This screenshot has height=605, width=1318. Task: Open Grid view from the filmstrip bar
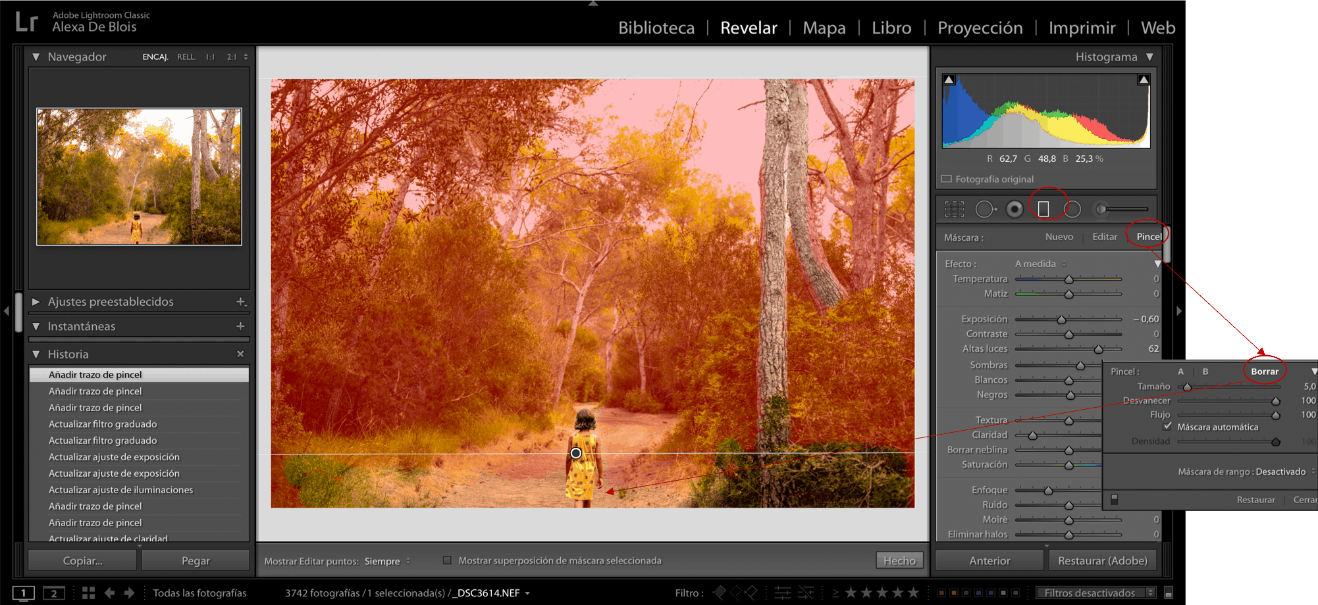(x=89, y=593)
